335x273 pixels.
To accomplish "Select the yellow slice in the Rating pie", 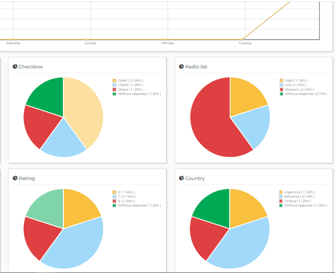I will pos(79,207).
